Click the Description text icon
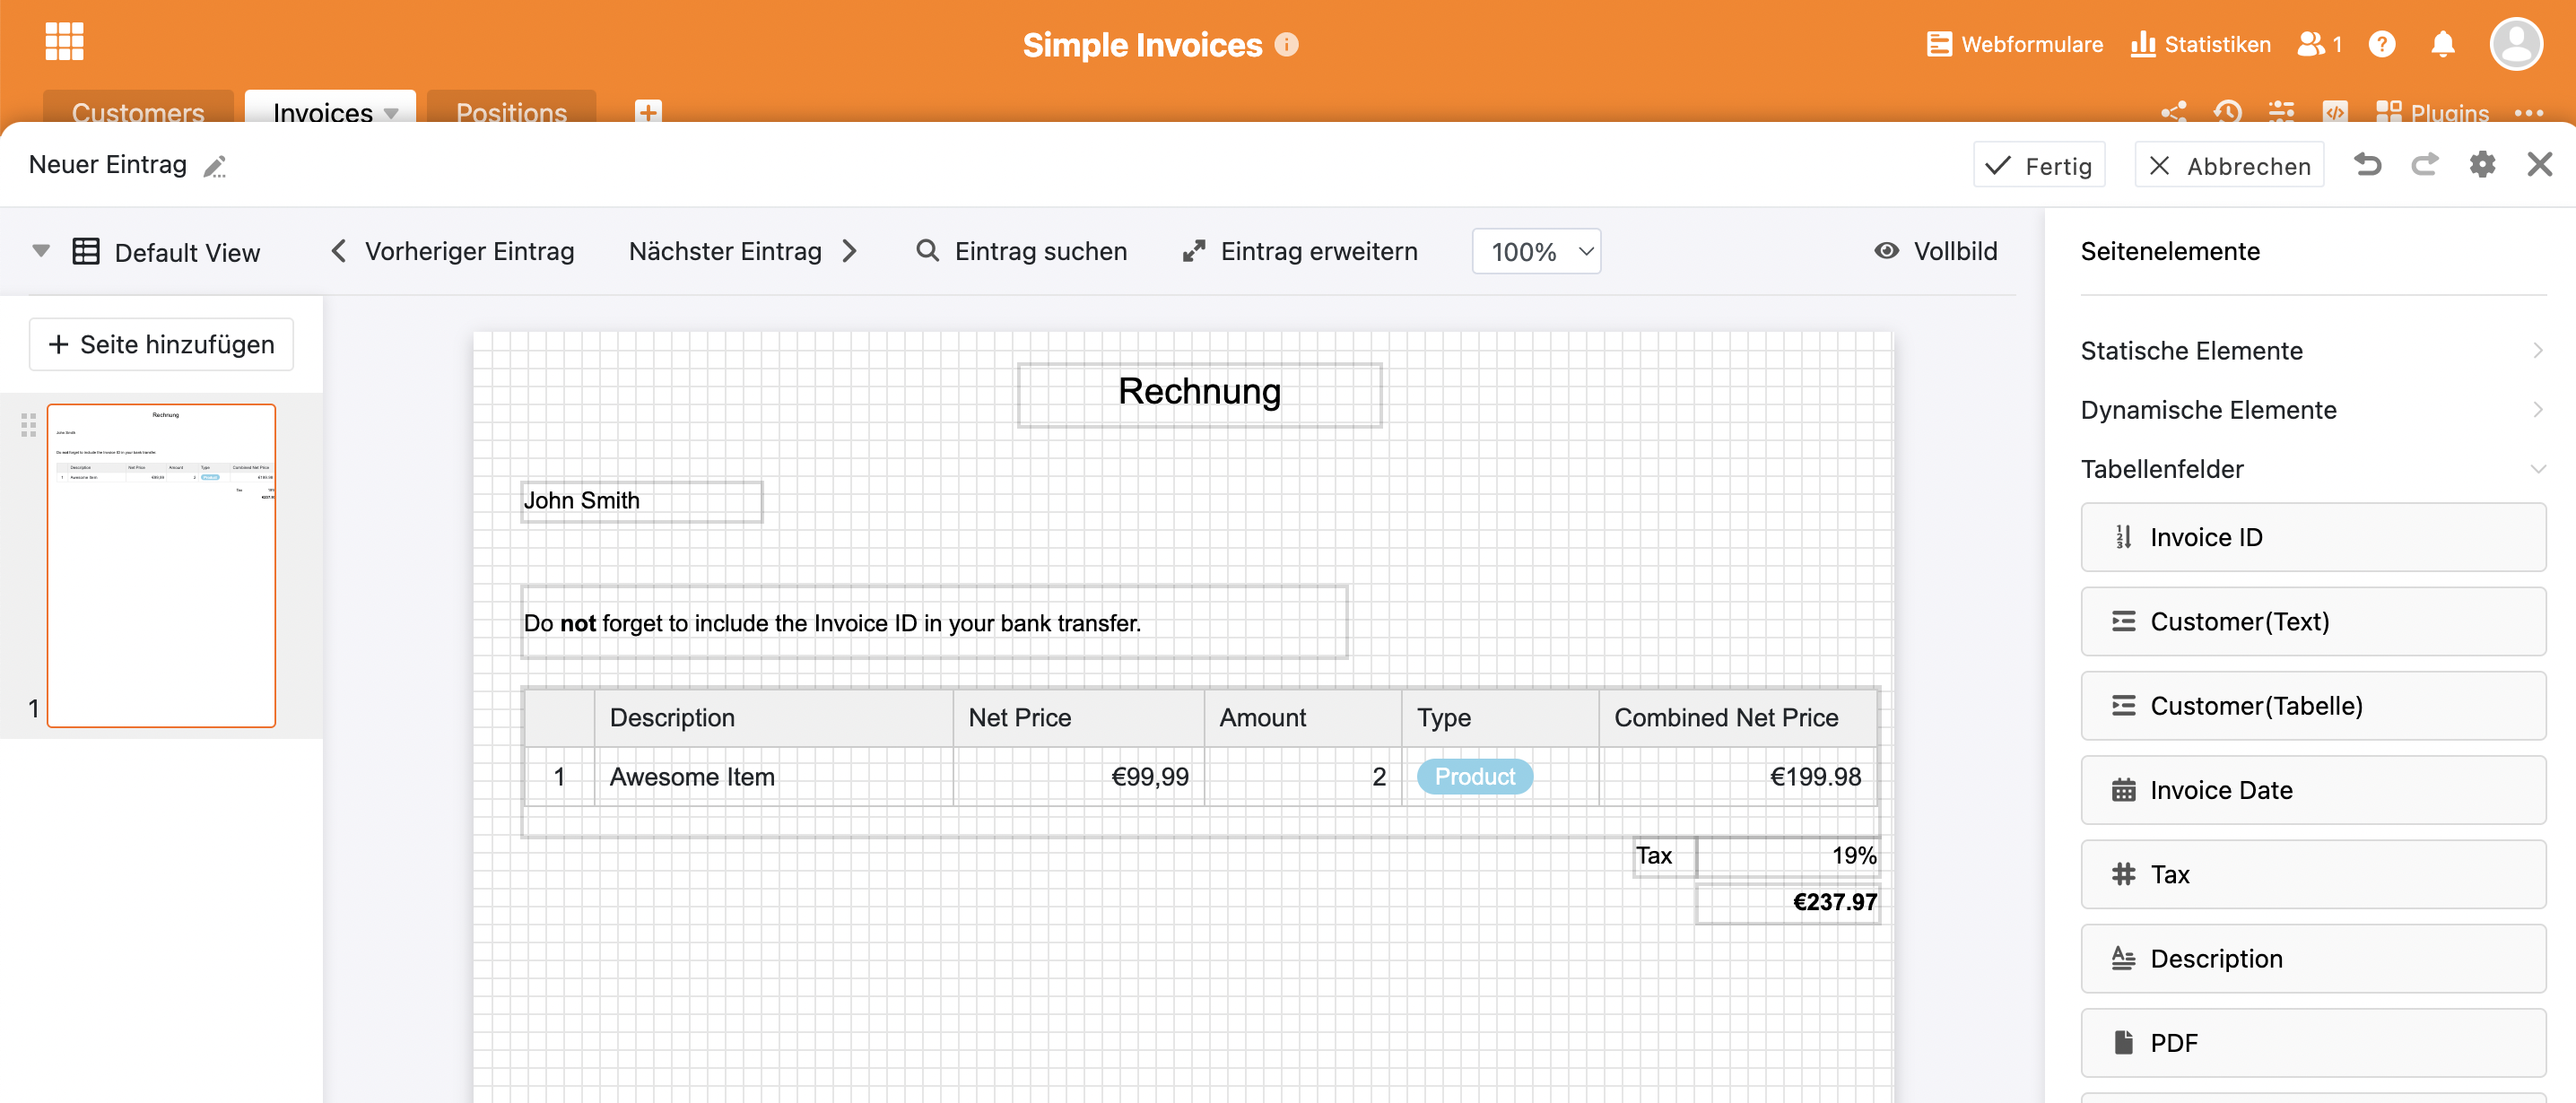The image size is (2576, 1103). pyautogui.click(x=2122, y=957)
